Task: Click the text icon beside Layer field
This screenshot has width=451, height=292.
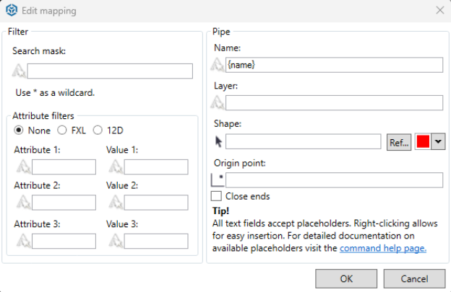Action: click(218, 103)
